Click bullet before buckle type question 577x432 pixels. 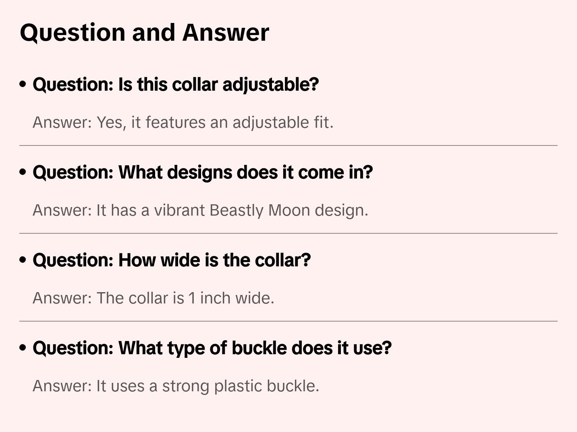(23, 348)
